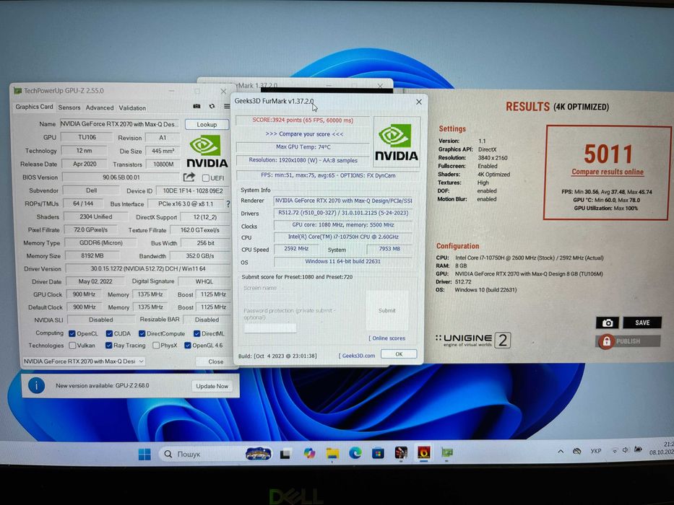Click Lookup button in GPU-Z

coord(207,125)
